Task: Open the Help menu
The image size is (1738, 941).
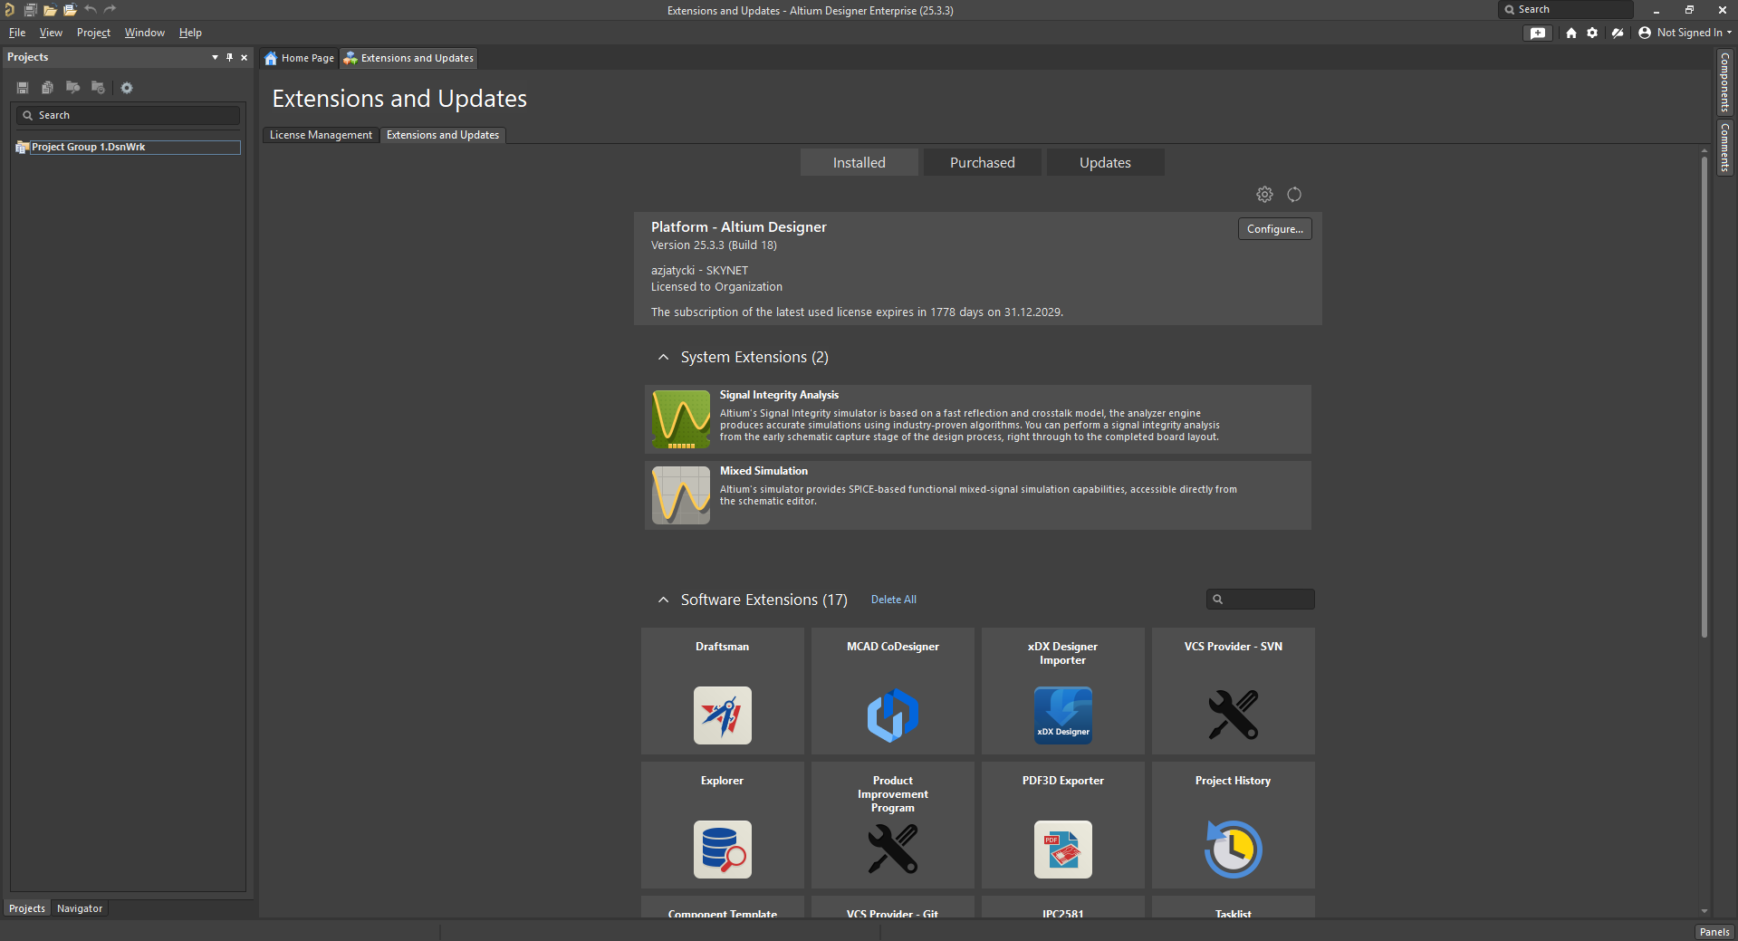Action: (190, 33)
